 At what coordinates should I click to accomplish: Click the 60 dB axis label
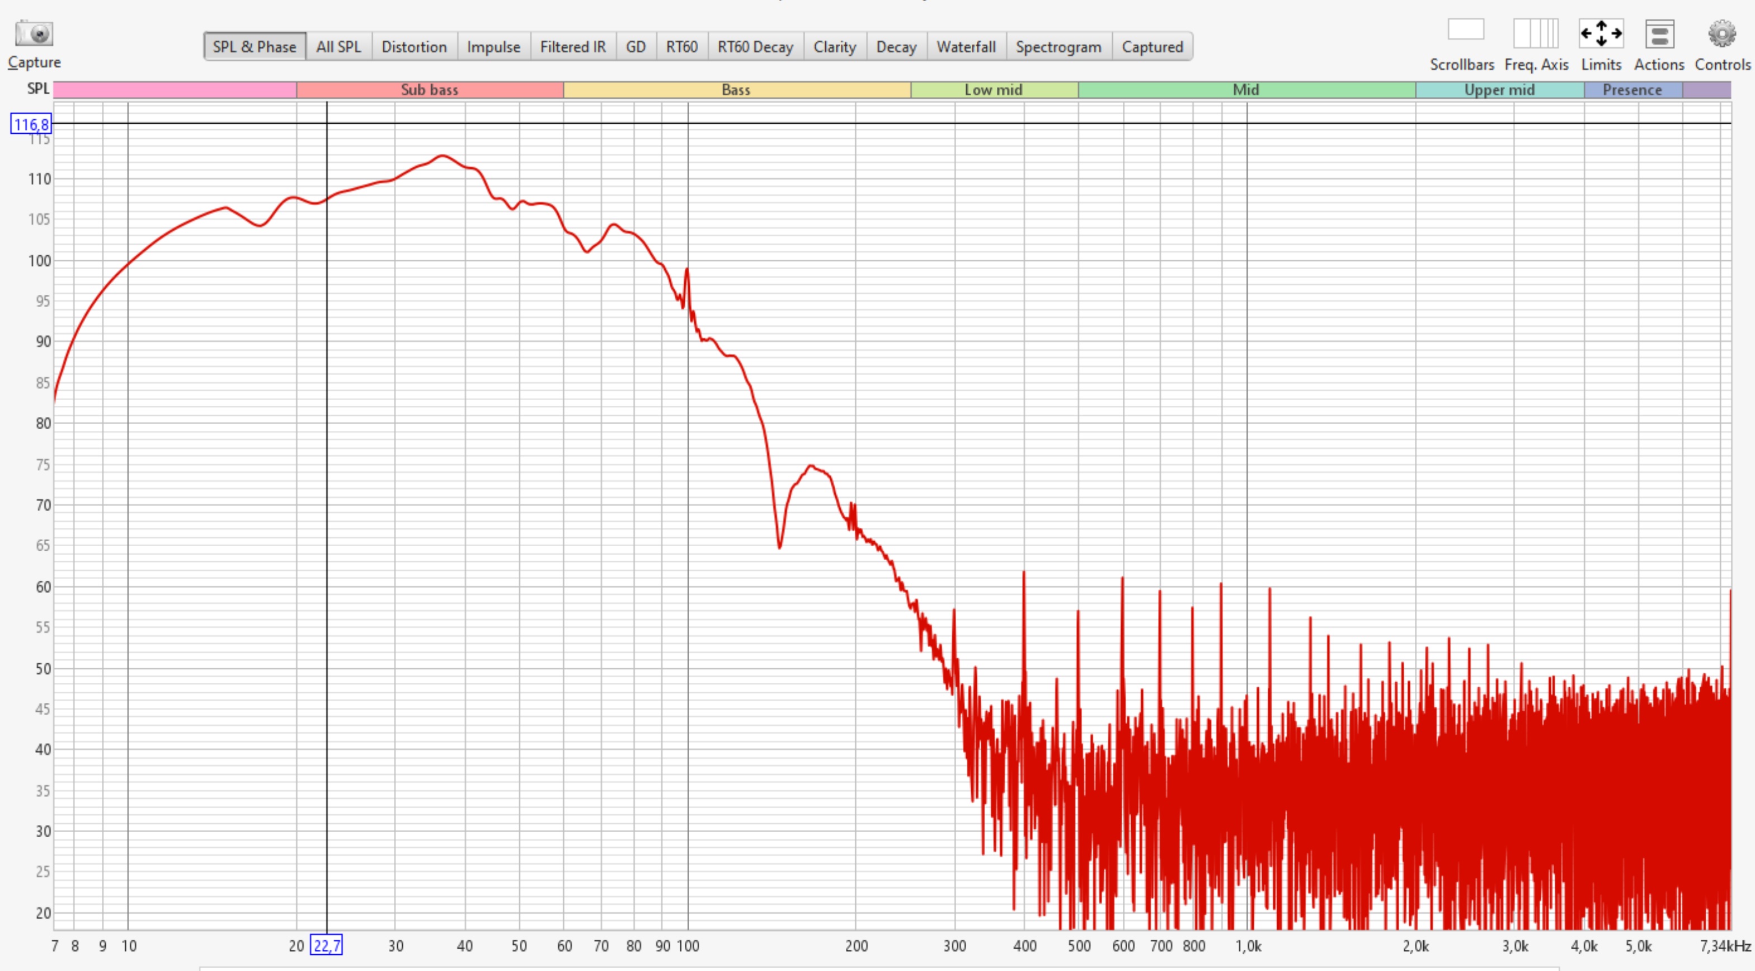[x=43, y=587]
